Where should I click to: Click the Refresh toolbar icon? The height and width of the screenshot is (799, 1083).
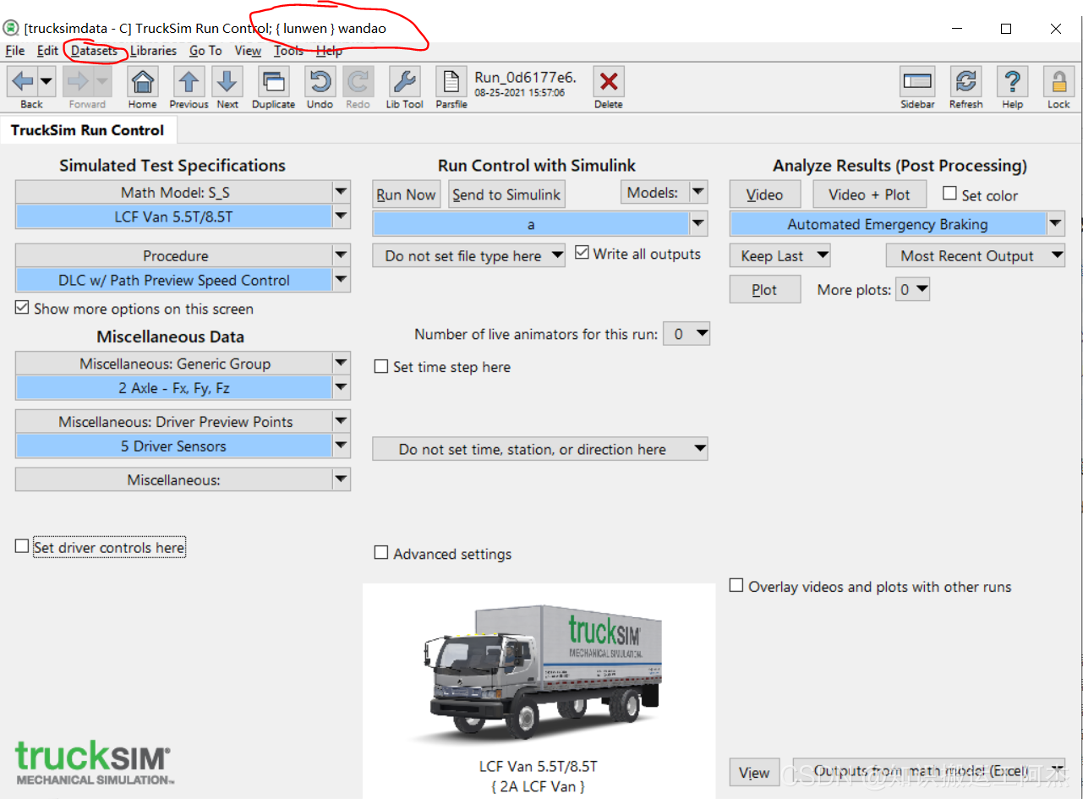(x=965, y=82)
